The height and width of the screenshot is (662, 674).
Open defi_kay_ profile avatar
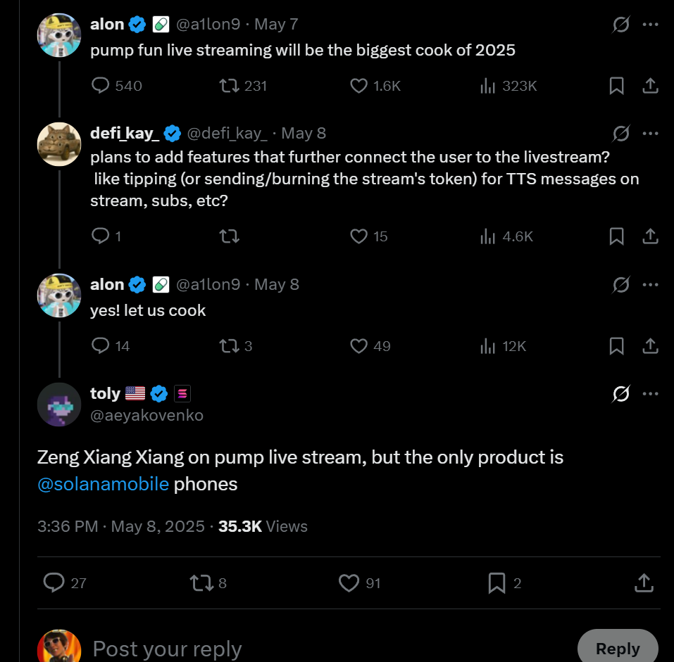(x=59, y=144)
